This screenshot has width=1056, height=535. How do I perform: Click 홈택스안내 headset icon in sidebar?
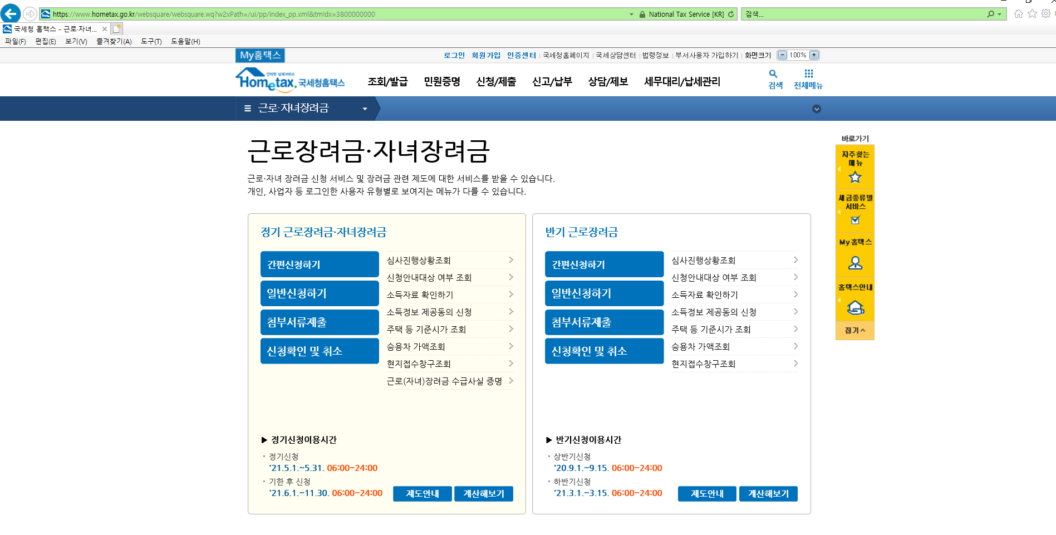(855, 308)
